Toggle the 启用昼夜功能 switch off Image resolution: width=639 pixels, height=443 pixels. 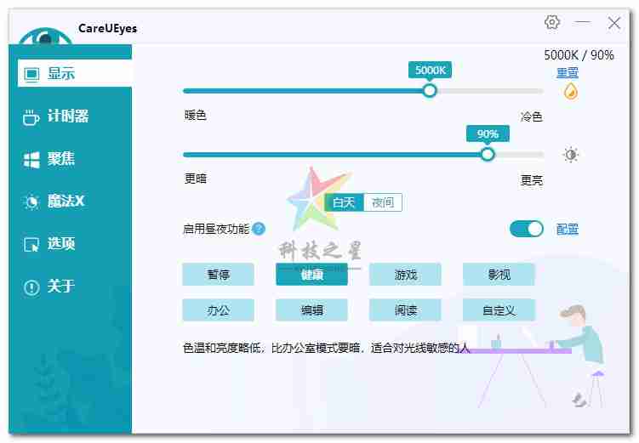point(526,229)
